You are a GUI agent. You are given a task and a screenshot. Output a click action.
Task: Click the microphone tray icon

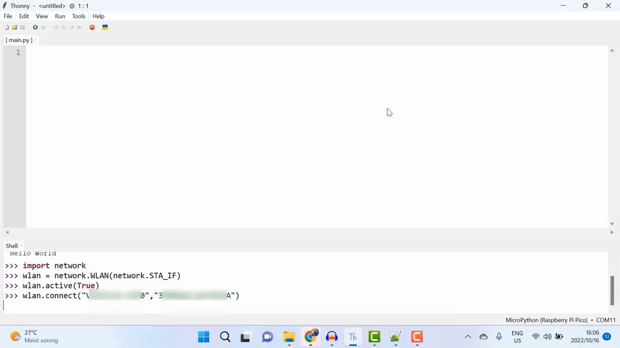pos(499,337)
